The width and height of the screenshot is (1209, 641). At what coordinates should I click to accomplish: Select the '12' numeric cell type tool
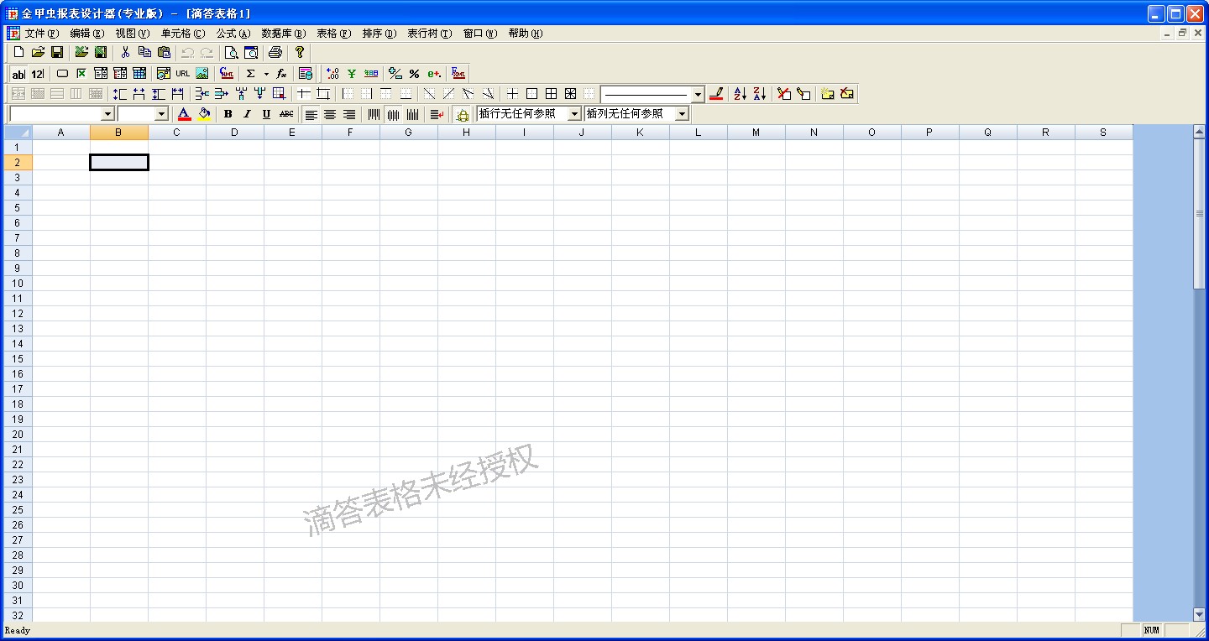37,74
